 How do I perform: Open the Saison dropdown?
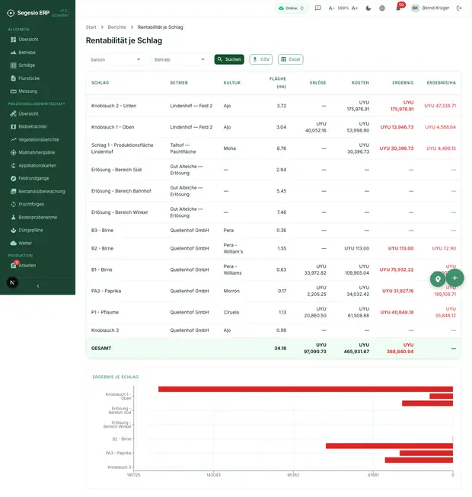115,59
